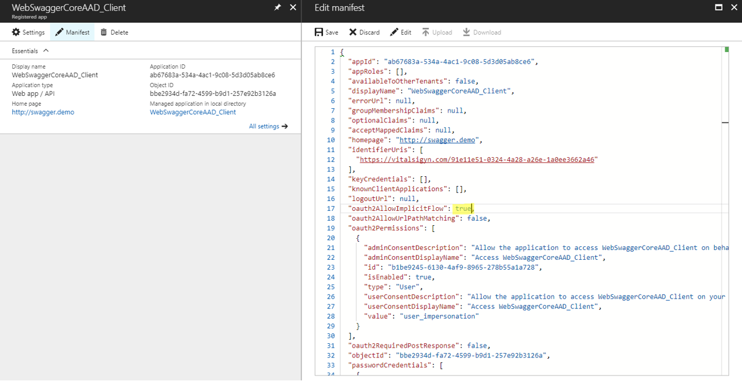
Task: Click the display name WebSwaggerCoreAAD_Client in Essentials
Action: (55, 75)
